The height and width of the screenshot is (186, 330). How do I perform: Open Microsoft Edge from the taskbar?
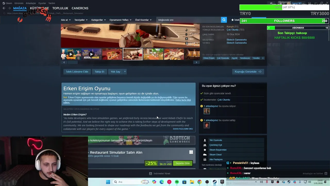coord(162,182)
